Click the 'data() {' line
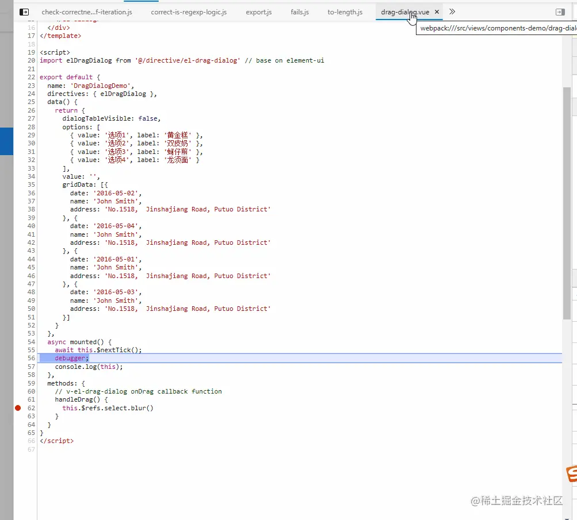Image resolution: width=577 pixels, height=520 pixels. tap(62, 102)
